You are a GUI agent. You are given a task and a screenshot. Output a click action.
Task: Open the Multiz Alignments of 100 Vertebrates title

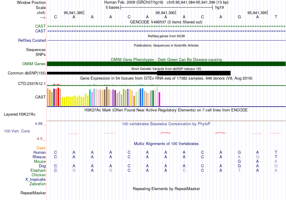pyautogui.click(x=166, y=144)
